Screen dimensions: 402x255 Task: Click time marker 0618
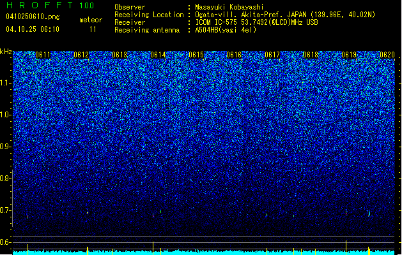click(311, 55)
